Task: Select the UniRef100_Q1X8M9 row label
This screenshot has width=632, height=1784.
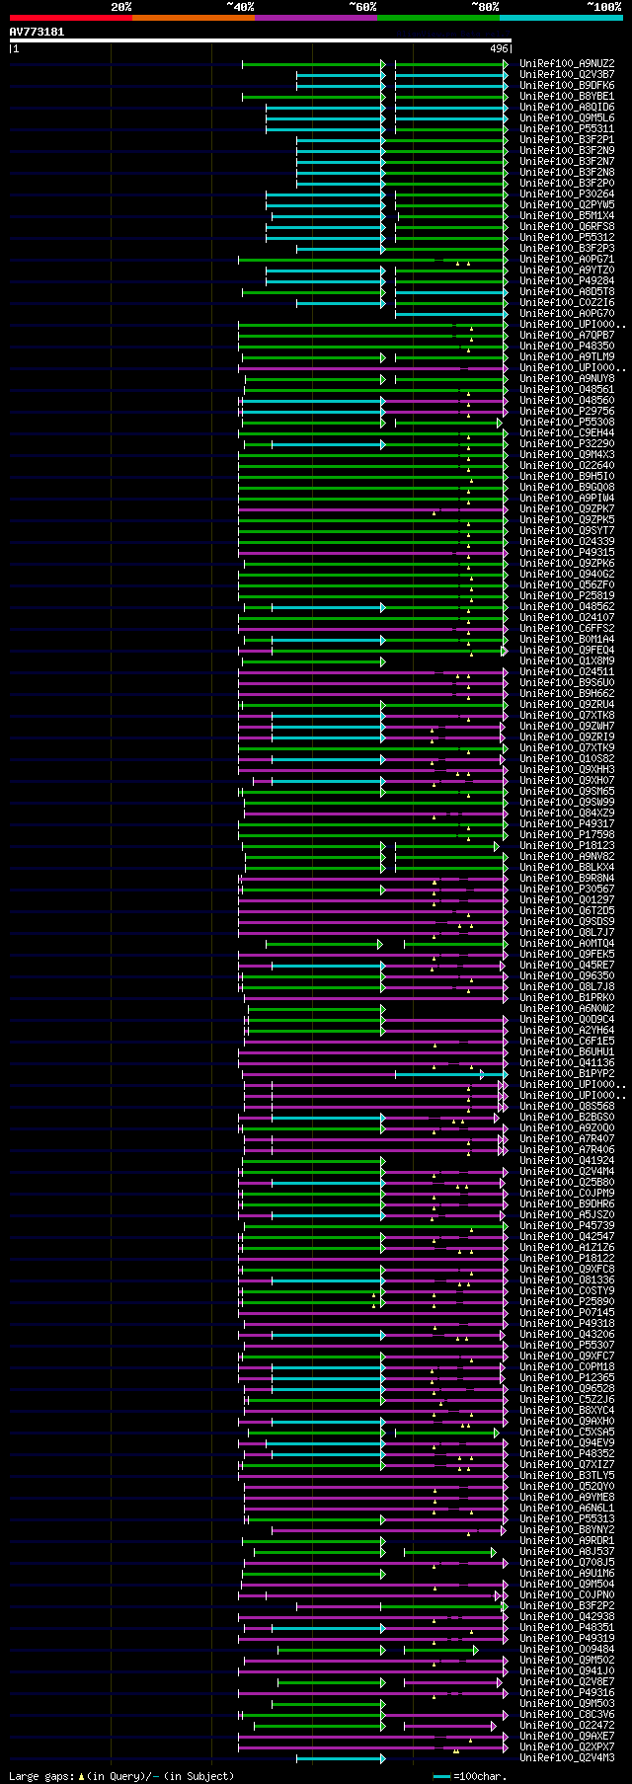Action: 567,660
